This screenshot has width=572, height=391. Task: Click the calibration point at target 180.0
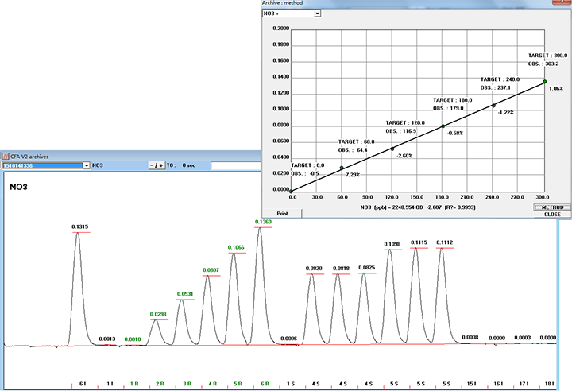pos(443,126)
